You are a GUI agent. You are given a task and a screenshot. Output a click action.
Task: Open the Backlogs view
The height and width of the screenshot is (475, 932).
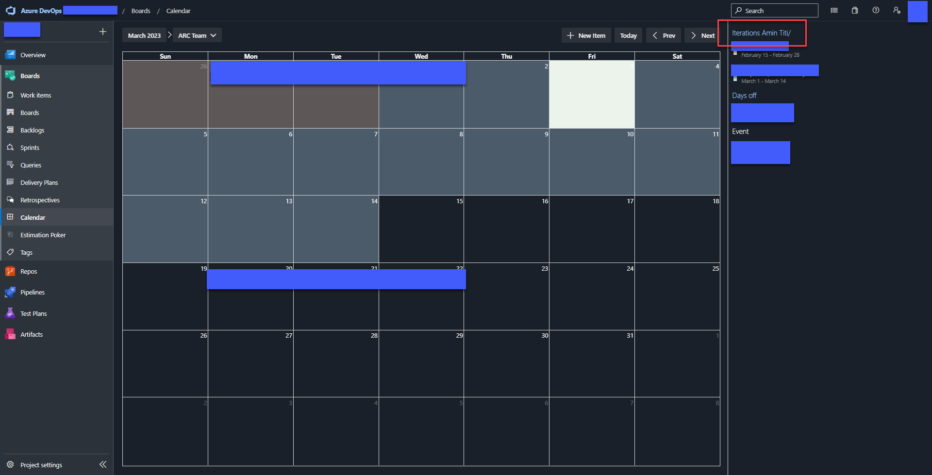pos(32,130)
